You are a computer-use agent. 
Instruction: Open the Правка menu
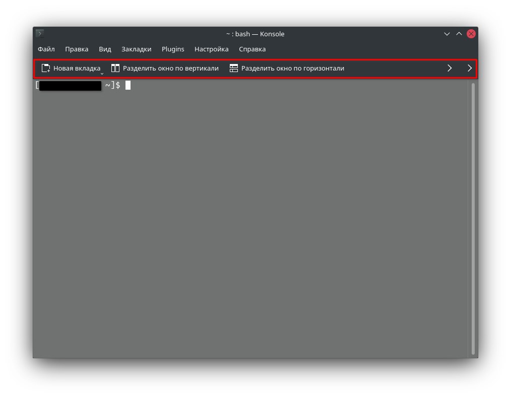click(77, 49)
